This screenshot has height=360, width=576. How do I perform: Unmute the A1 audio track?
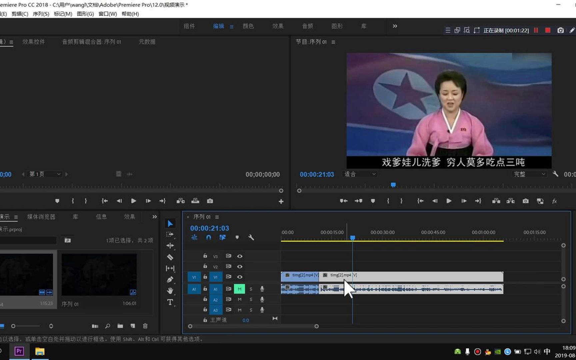(239, 289)
